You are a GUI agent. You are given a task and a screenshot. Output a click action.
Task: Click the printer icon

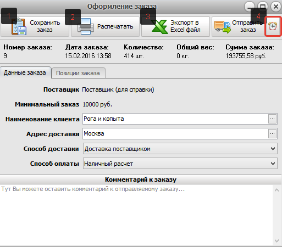click(86, 27)
